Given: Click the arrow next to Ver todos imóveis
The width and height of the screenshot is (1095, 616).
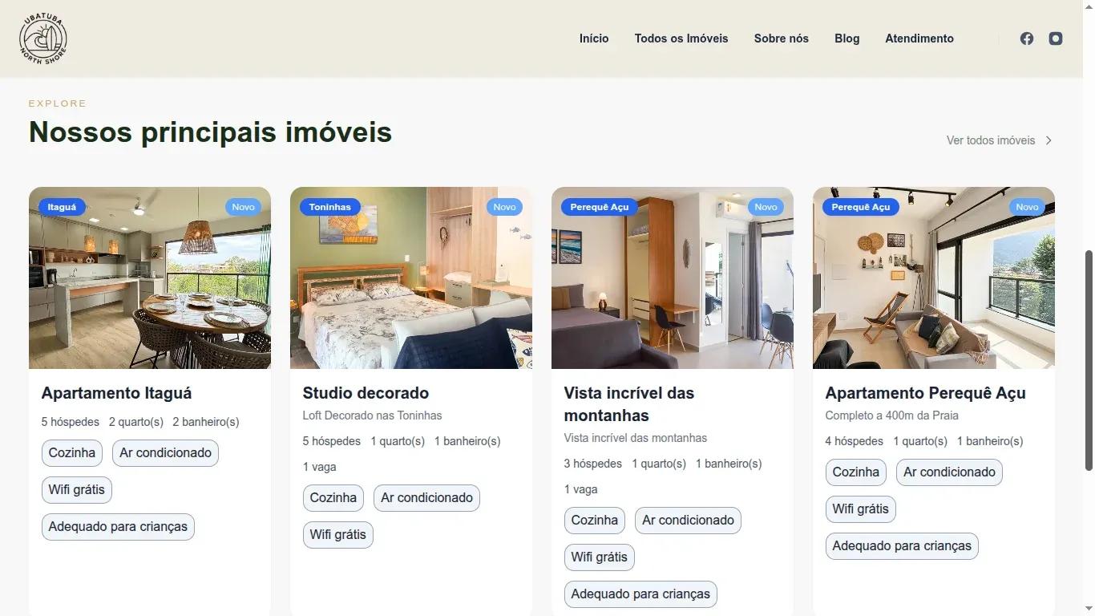Looking at the screenshot, I should click(x=1049, y=140).
